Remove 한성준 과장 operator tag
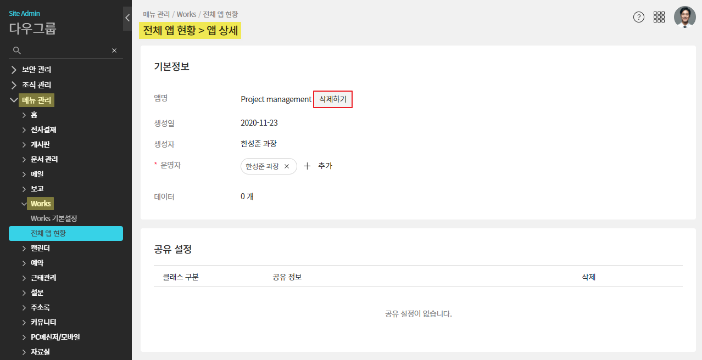The width and height of the screenshot is (702, 360). 287,166
